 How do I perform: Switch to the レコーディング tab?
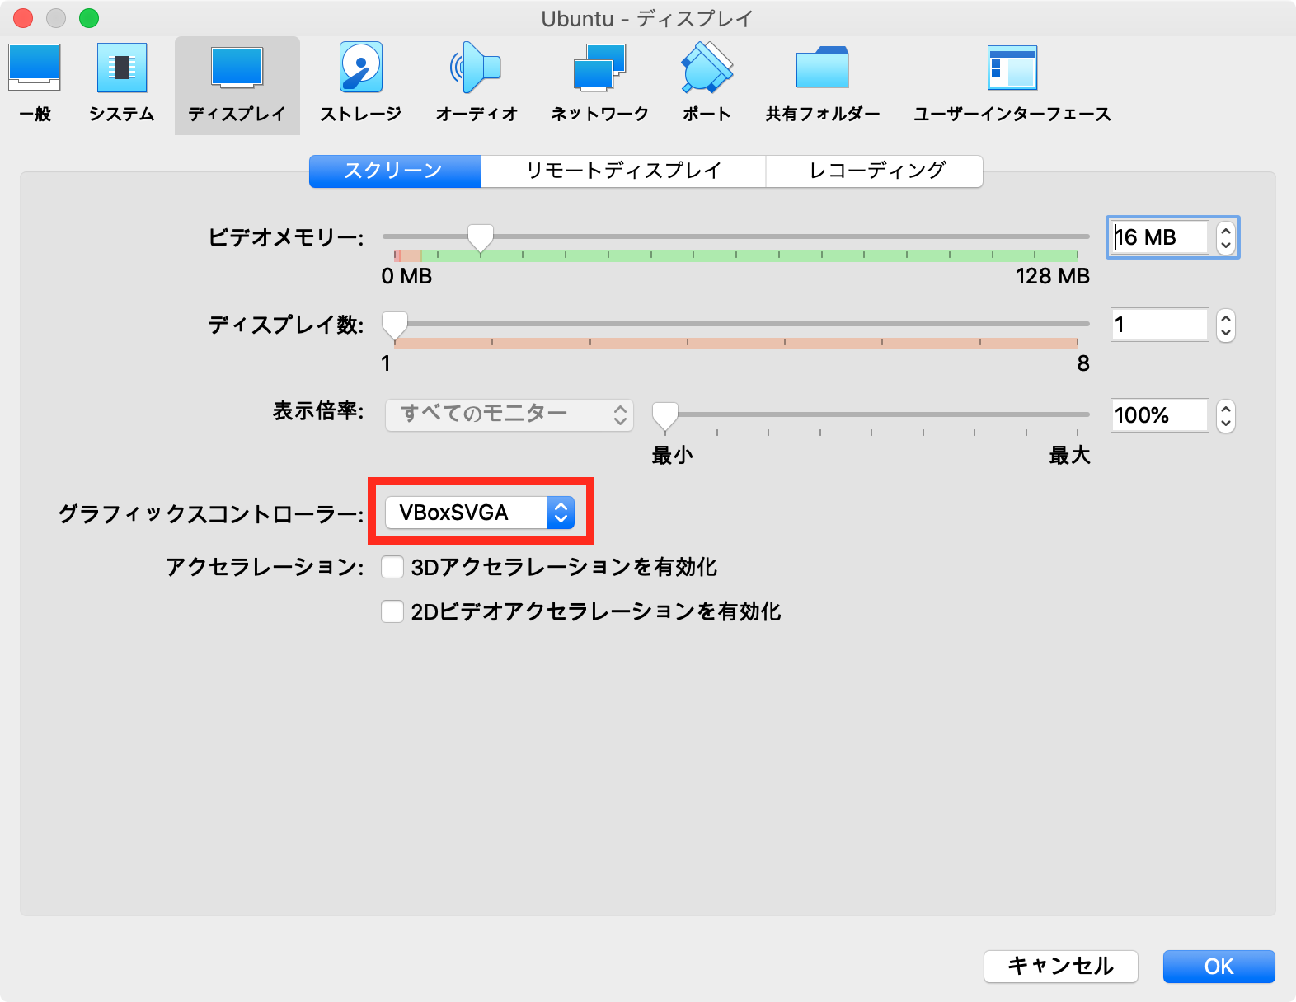(x=875, y=171)
